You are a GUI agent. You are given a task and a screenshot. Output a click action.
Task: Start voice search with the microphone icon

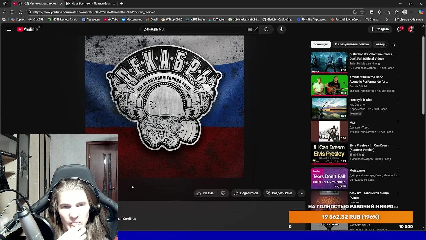click(282, 29)
